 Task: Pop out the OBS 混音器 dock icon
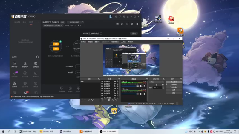pos(147,79)
